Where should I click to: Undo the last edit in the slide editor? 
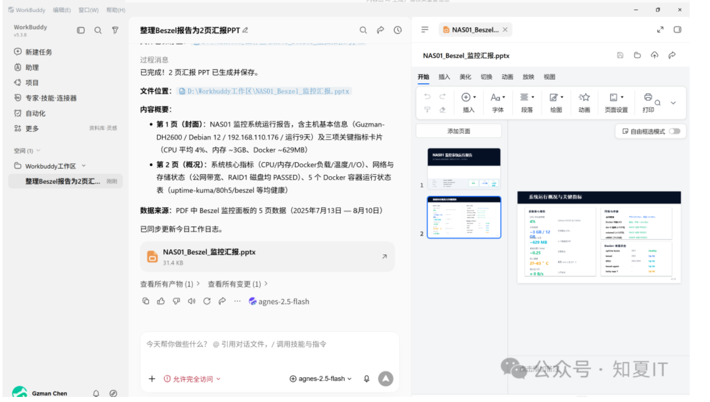coord(428,97)
